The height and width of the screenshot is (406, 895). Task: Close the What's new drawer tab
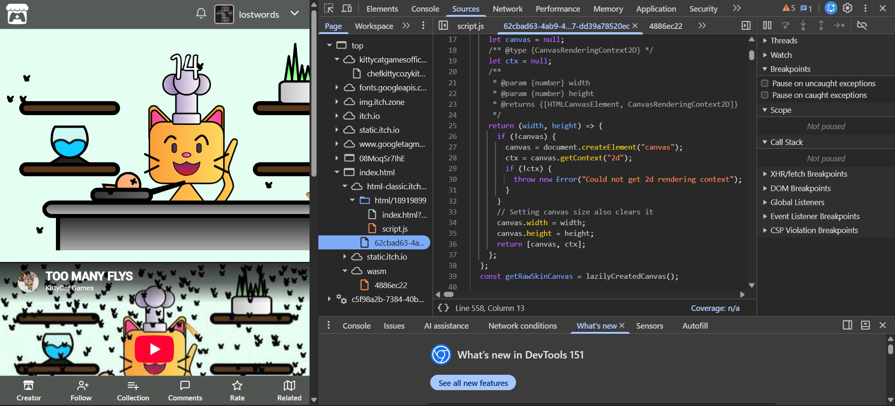pyautogui.click(x=622, y=326)
